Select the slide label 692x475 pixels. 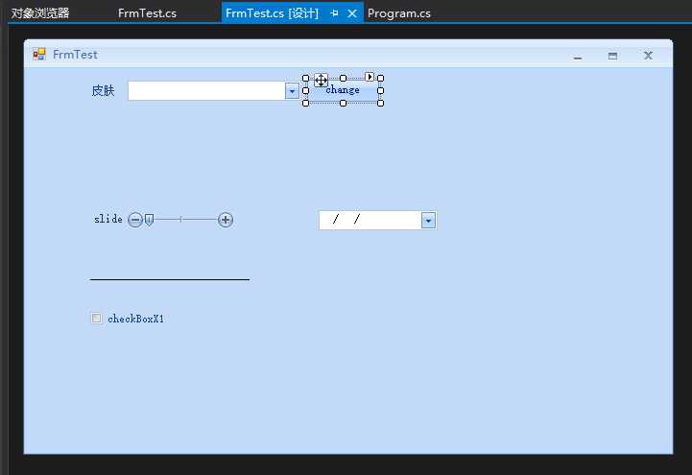click(x=108, y=219)
